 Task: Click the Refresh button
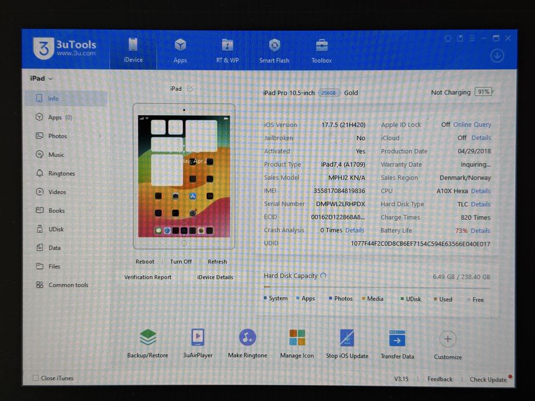coord(217,261)
